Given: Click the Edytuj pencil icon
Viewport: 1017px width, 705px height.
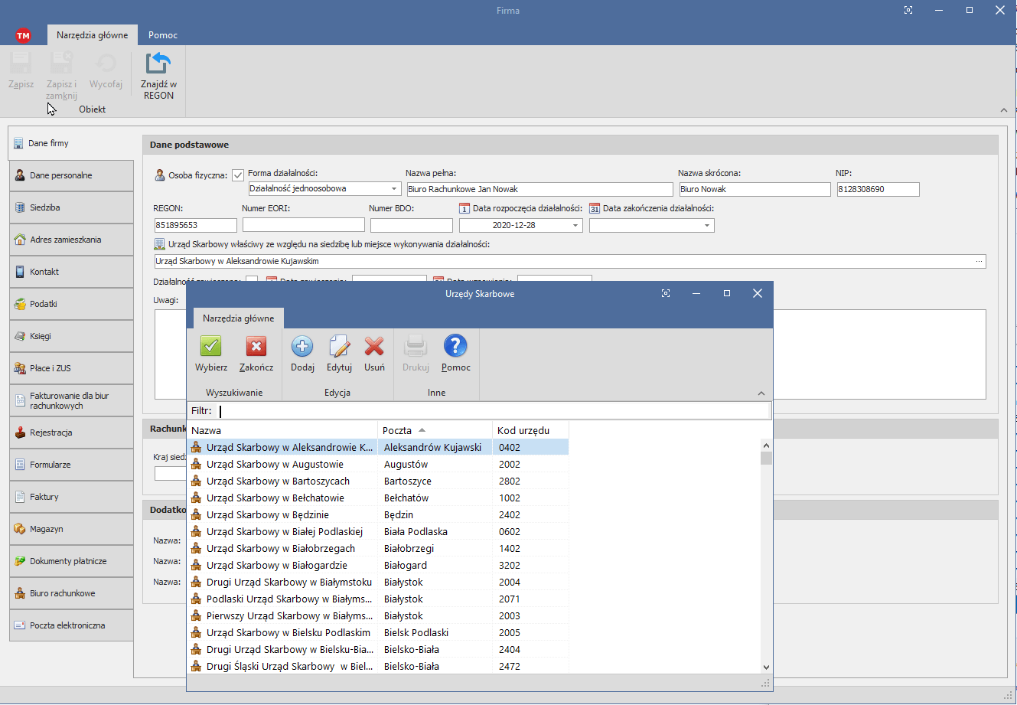Looking at the screenshot, I should pos(339,347).
